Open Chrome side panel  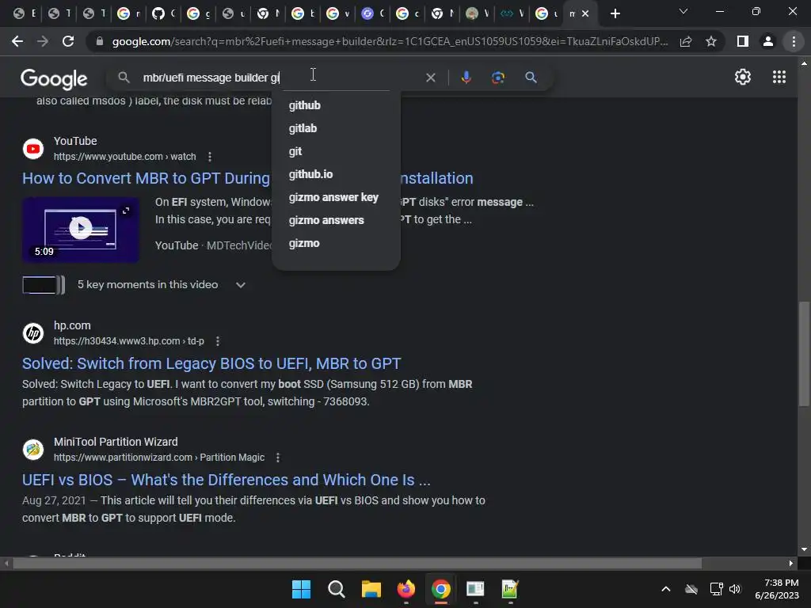[743, 41]
